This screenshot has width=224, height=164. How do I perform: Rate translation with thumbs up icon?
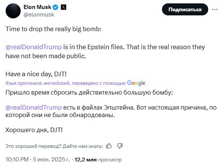click(x=109, y=146)
